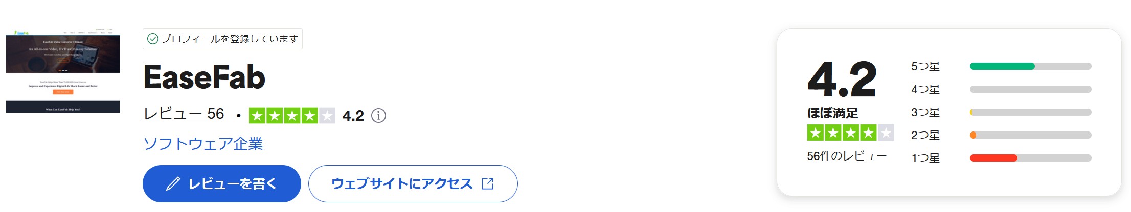Open ウェブサイトにアクセス button
The height and width of the screenshot is (212, 1131).
[x=413, y=183]
